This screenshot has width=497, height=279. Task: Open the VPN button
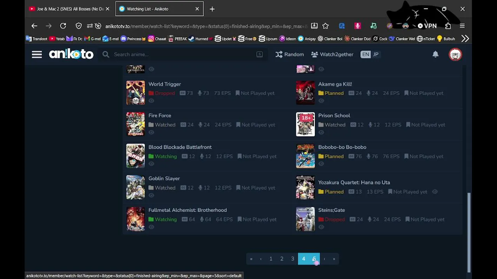(427, 26)
